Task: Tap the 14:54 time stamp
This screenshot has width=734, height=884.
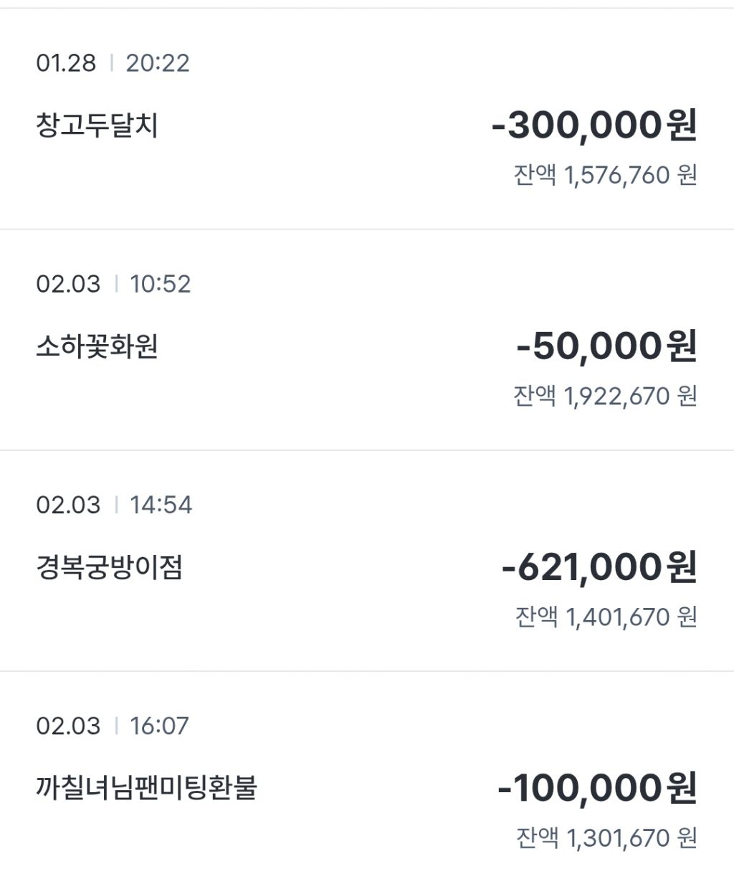Action: pos(161,505)
